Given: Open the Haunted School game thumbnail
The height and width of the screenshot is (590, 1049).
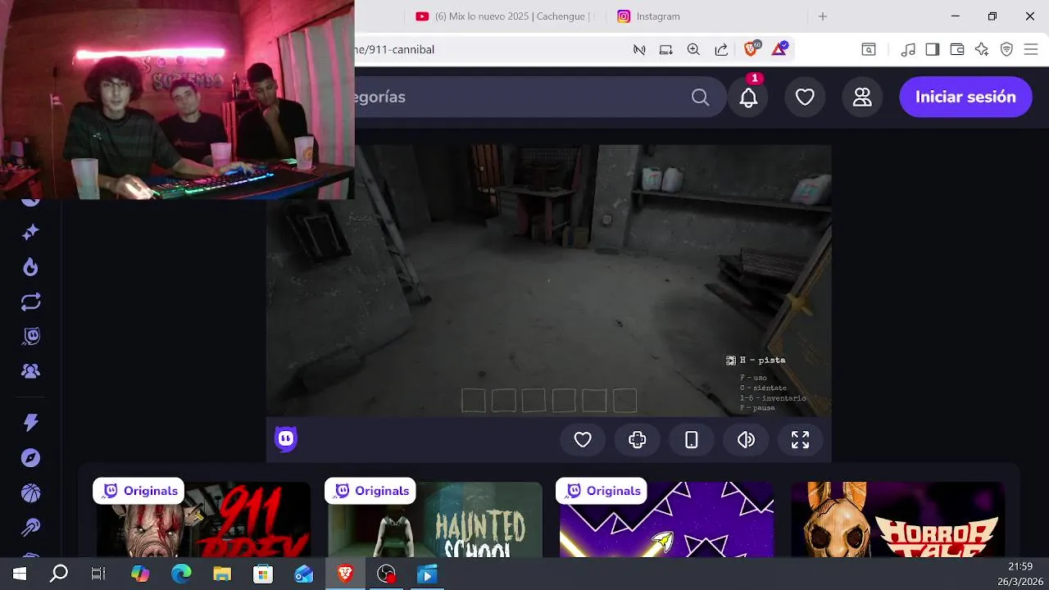Looking at the screenshot, I should (x=435, y=520).
